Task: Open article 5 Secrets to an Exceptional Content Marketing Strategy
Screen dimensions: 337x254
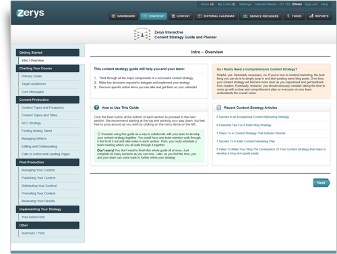Action: [x=253, y=117]
